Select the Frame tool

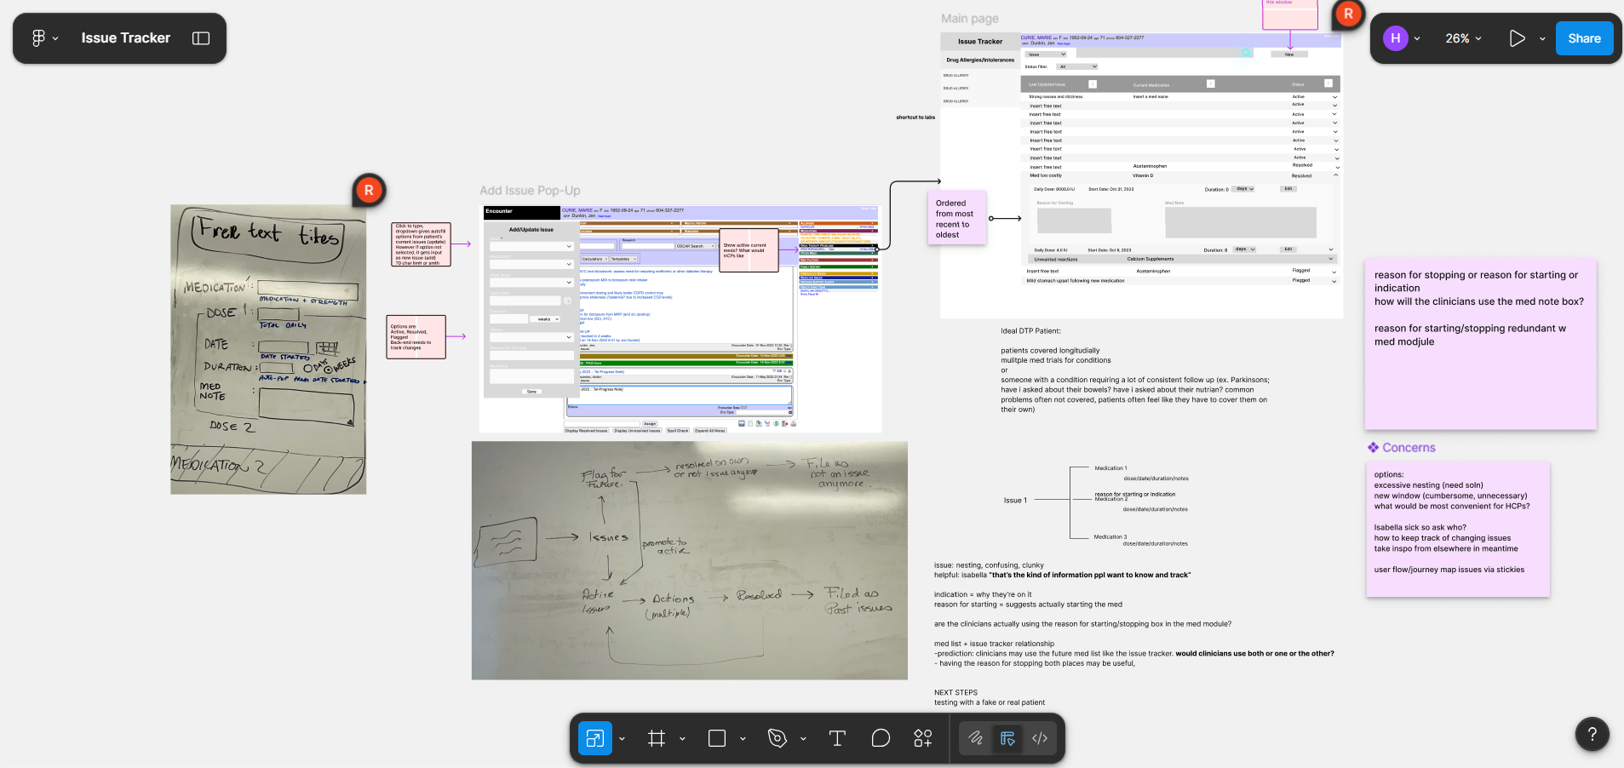(656, 738)
